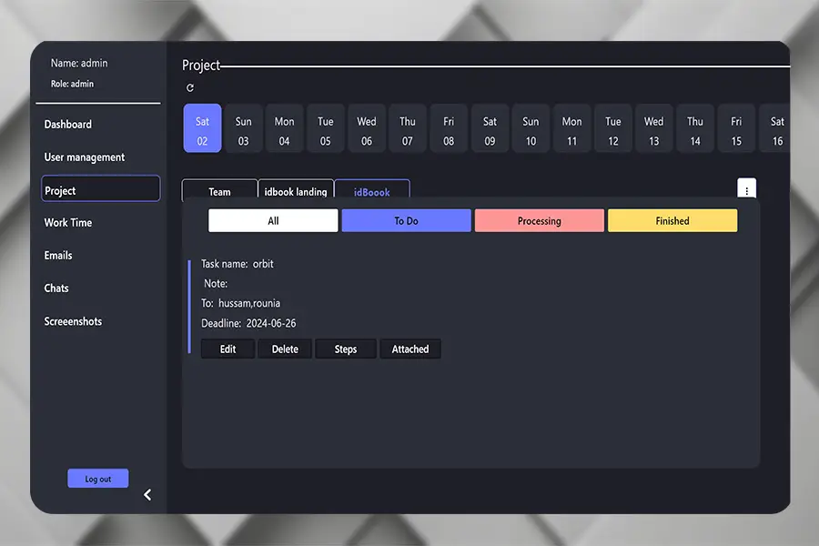The image size is (819, 546).
Task: Show only Processing tasks
Action: point(539,220)
